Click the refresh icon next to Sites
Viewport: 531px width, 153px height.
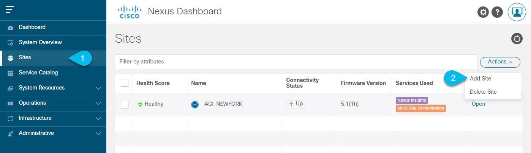click(517, 39)
